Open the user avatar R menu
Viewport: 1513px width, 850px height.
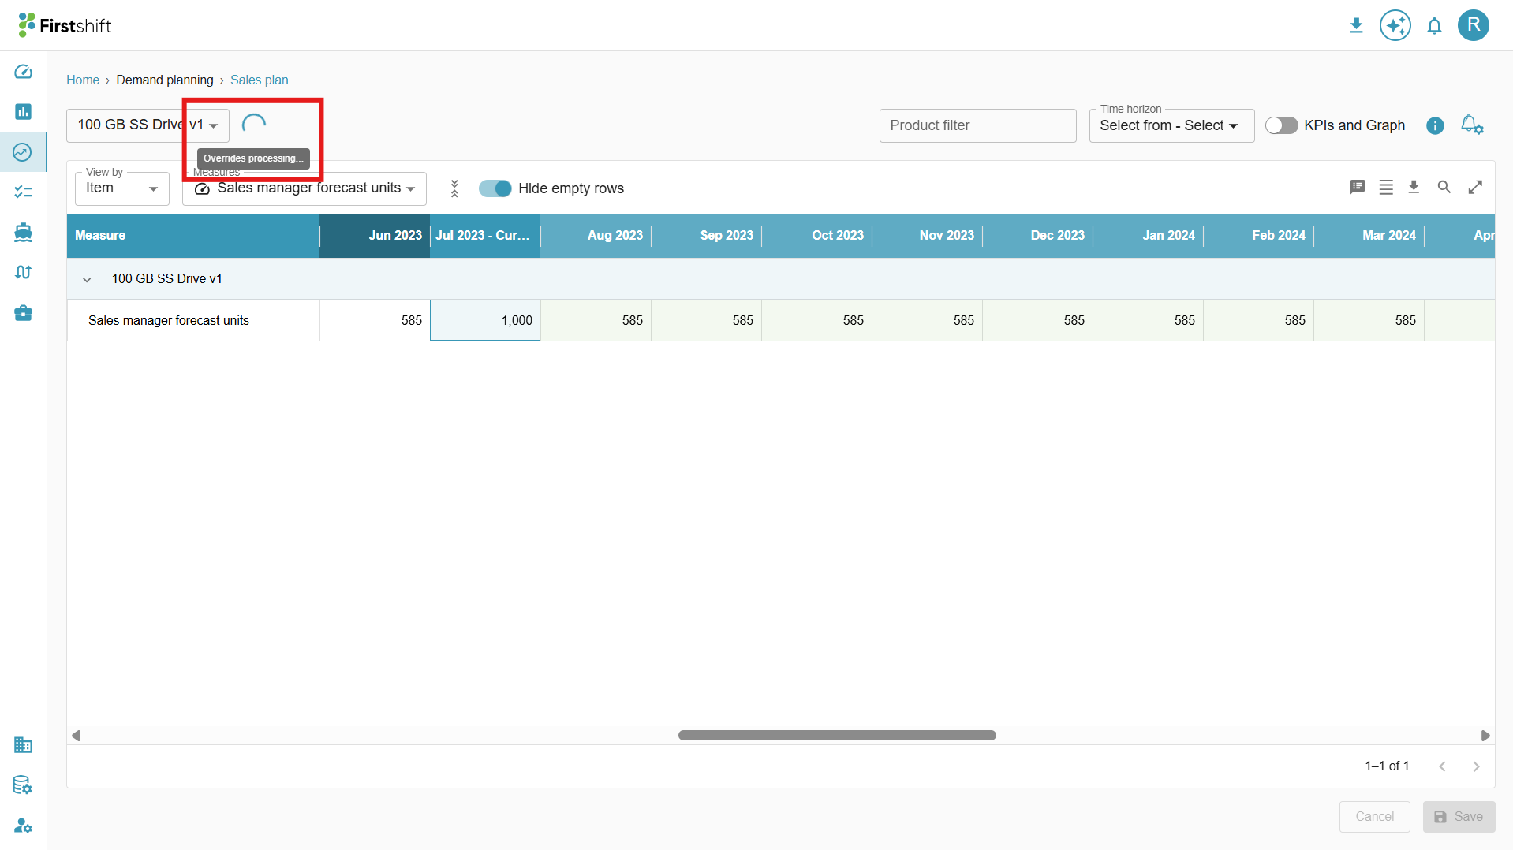click(1473, 25)
